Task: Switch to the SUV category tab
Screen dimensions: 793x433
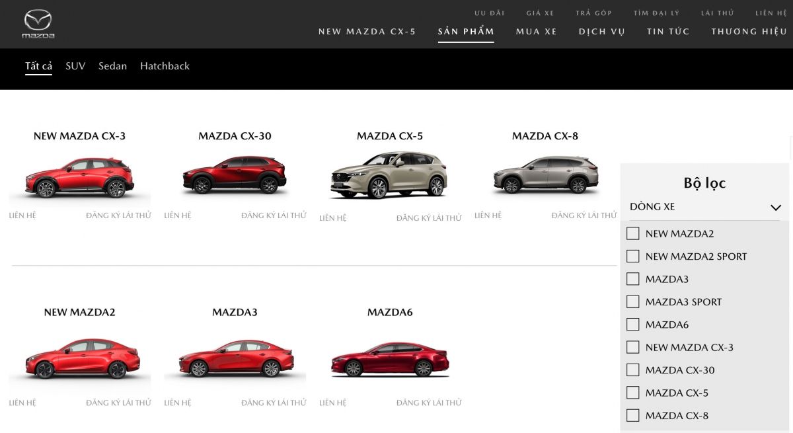Action: (x=75, y=66)
